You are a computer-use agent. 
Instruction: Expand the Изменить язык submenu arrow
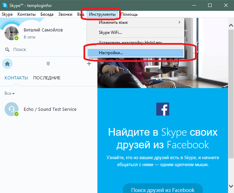(x=180, y=22)
